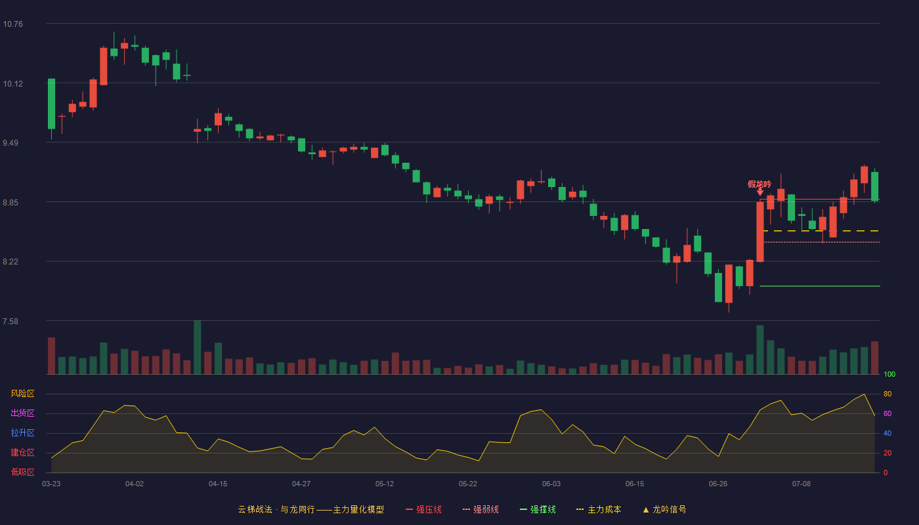
Task: Select the 低吸区 zone label
Action: click(x=22, y=472)
